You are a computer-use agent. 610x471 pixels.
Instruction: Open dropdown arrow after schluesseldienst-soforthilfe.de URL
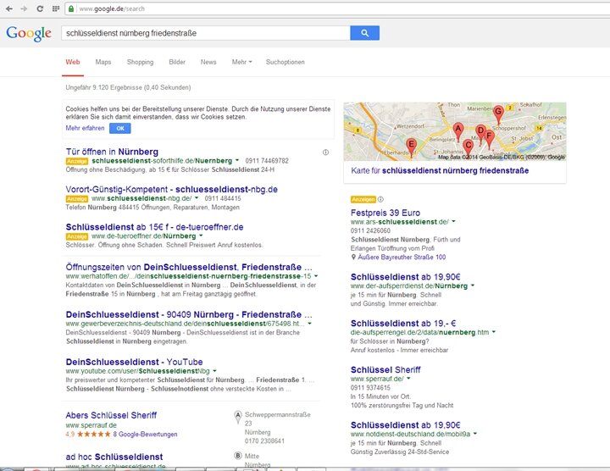point(236,160)
